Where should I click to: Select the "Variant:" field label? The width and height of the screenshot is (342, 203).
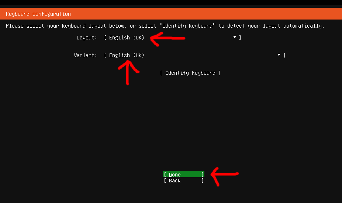(85, 55)
